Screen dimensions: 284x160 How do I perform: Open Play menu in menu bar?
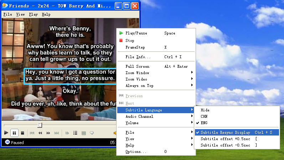33,15
